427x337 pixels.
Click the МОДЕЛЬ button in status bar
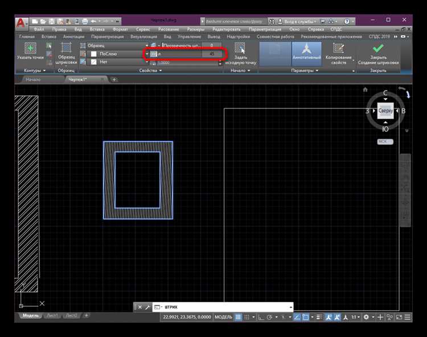pyautogui.click(x=223, y=317)
